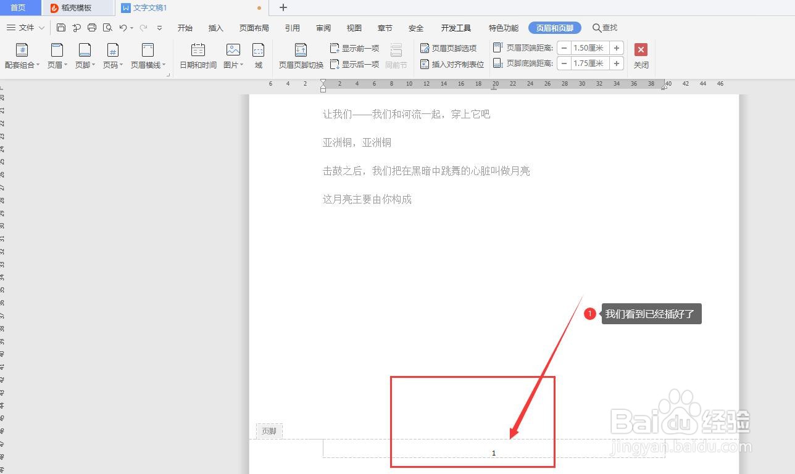This screenshot has height=474, width=795.
Task: Click the 图片 picture icon
Action: click(233, 50)
